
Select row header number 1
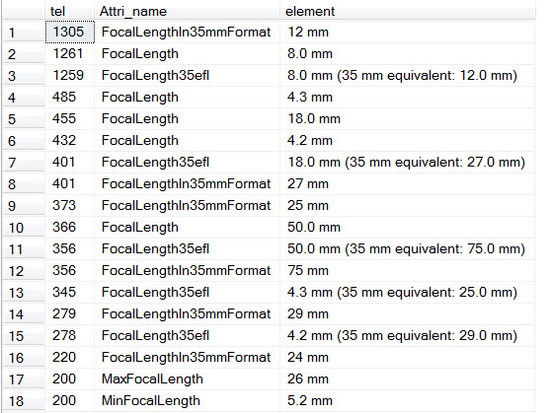24,33
